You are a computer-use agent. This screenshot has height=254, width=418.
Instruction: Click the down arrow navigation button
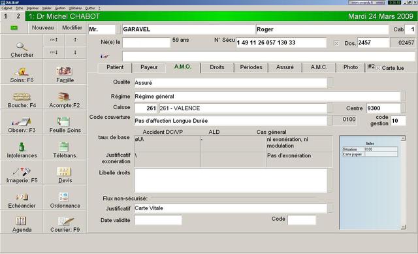point(75,52)
